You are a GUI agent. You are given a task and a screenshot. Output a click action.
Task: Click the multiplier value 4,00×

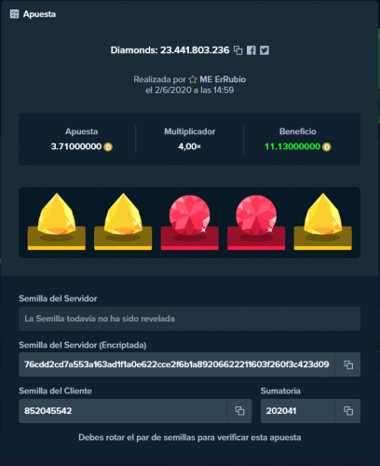189,146
